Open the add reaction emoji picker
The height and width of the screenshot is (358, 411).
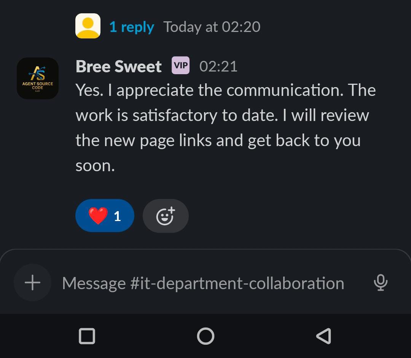[166, 216]
